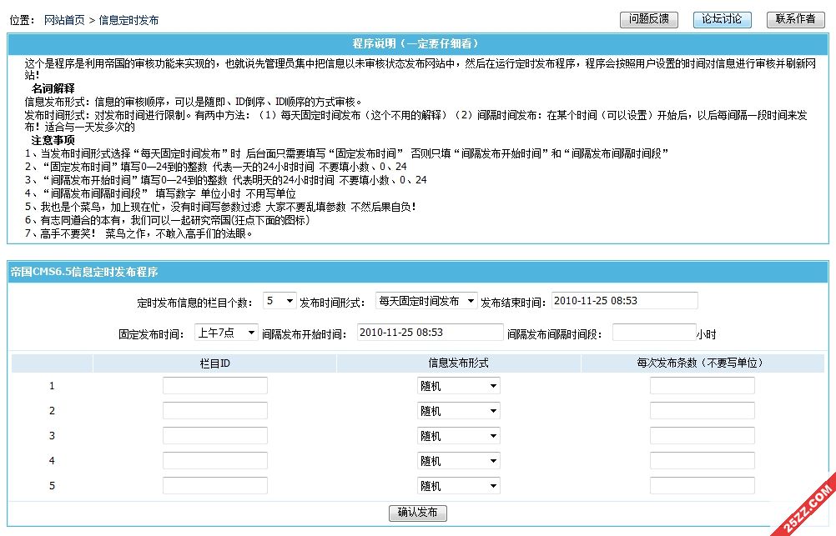
Task: Click 信息定时发布 breadcrumb link
Action: click(x=128, y=20)
